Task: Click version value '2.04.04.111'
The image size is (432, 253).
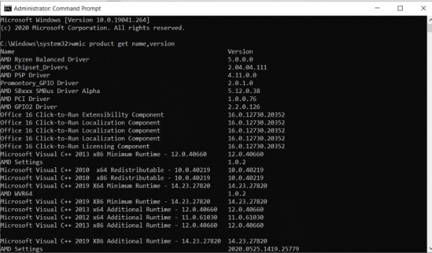Action: (x=247, y=68)
